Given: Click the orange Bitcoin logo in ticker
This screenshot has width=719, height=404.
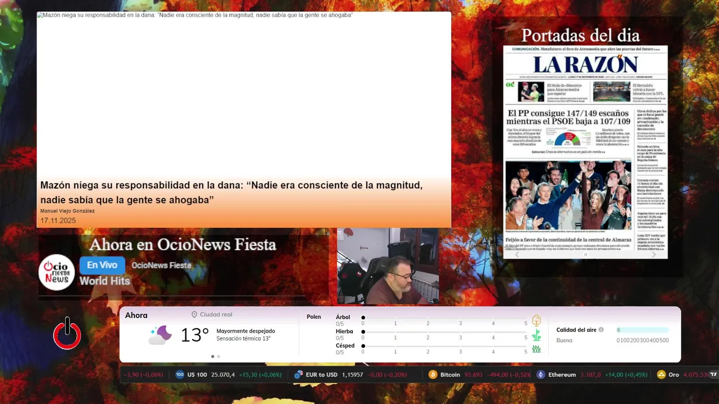Looking at the screenshot, I should (x=433, y=375).
